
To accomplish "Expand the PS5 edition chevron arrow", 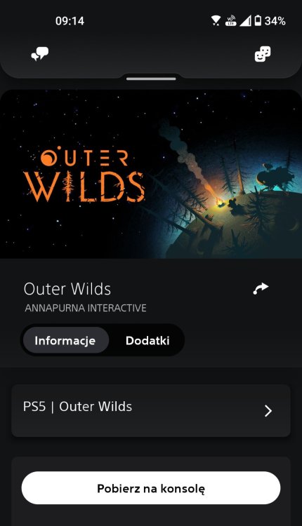I will 268,410.
